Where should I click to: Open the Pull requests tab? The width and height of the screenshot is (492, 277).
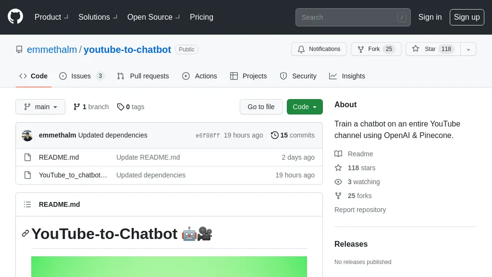tap(143, 76)
